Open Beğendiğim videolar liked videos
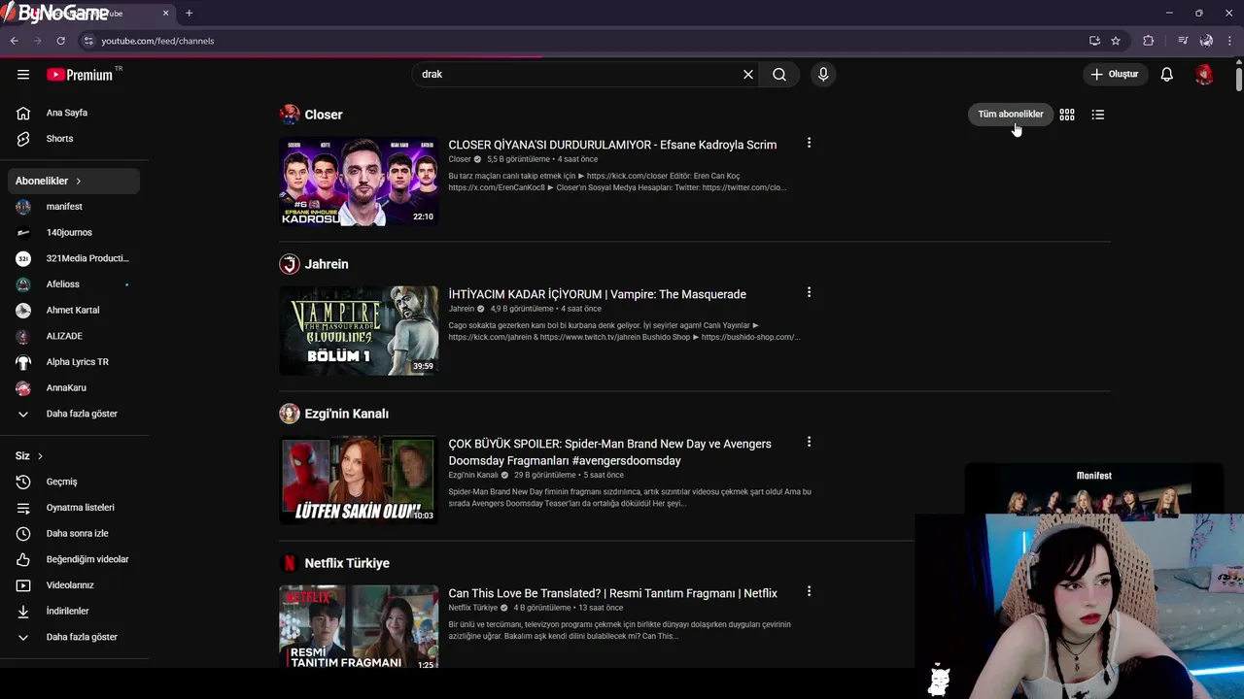This screenshot has height=699, width=1244. pos(74,559)
